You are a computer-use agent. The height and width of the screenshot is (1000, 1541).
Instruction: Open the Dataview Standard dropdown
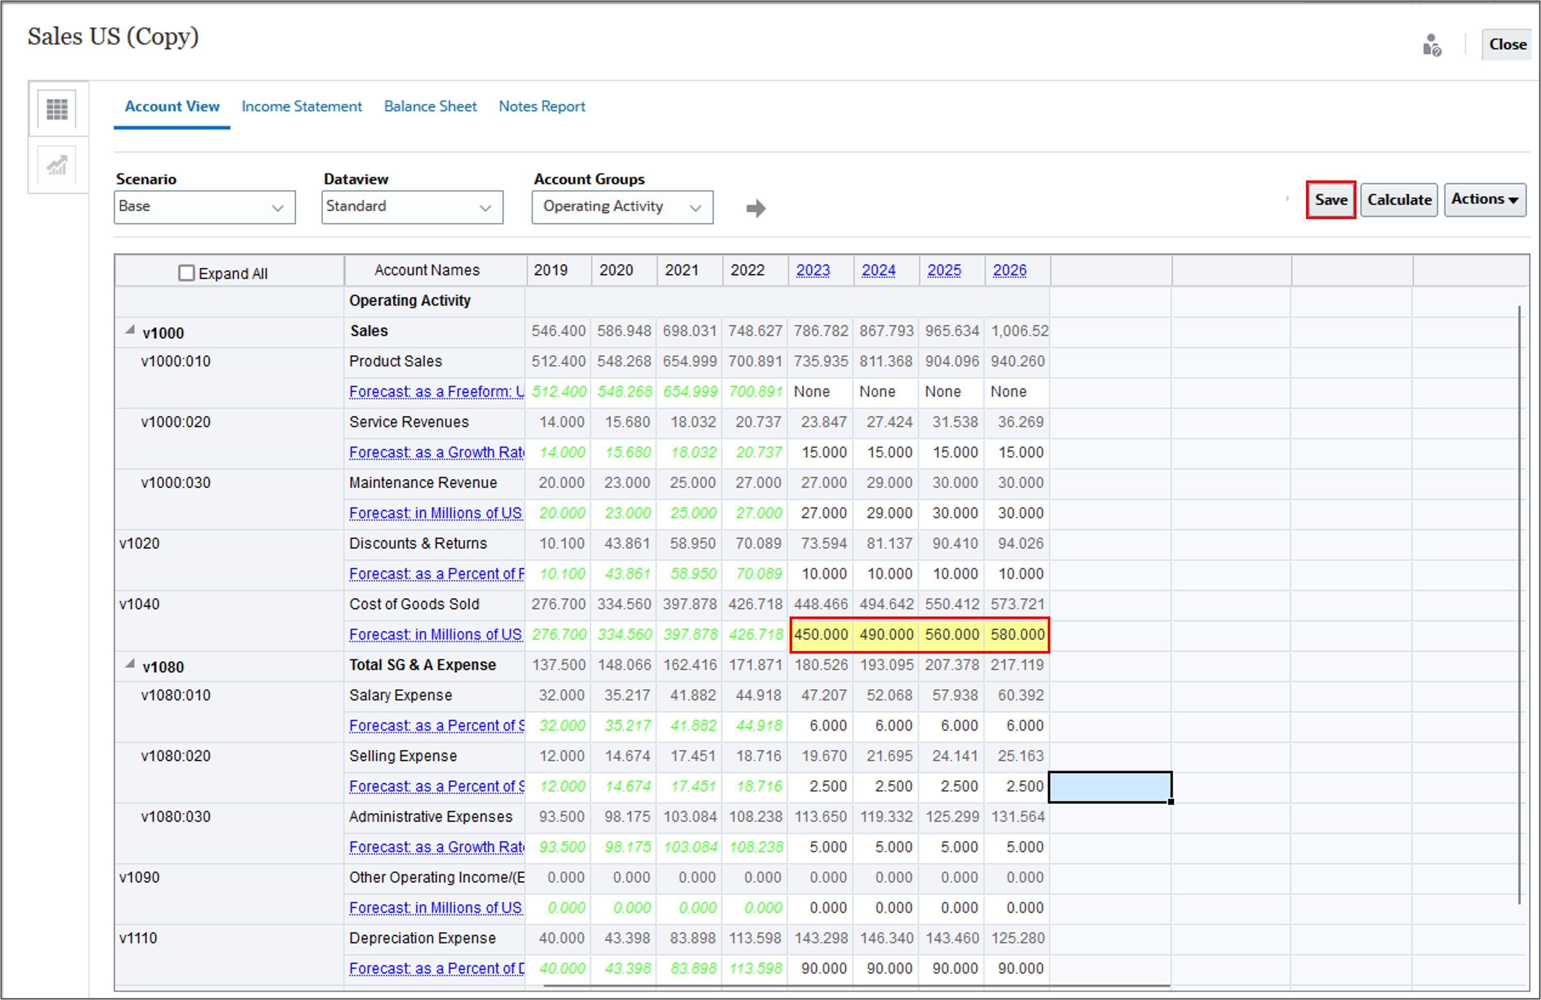point(412,207)
